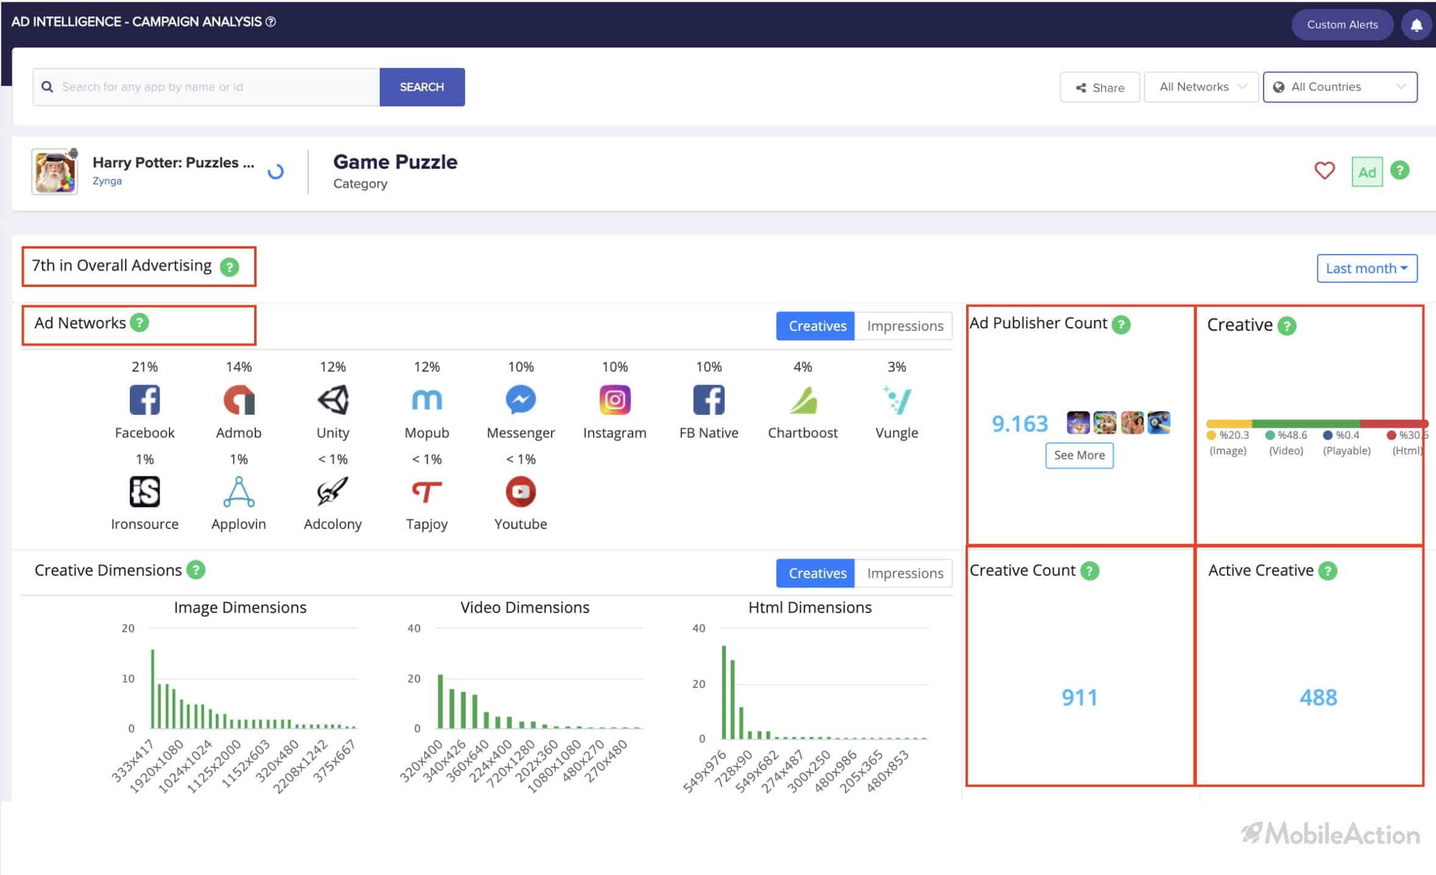
Task: Open the Last month period dropdown
Action: pyautogui.click(x=1367, y=268)
